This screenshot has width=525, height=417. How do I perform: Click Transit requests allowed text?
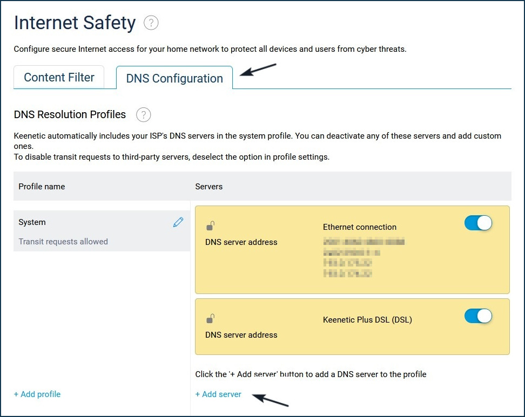click(x=63, y=242)
